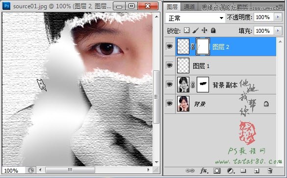Image resolution: width=287 pixels, height=178 pixels.
Task: Select 图层 1 layer thumbnail
Action: (x=183, y=66)
